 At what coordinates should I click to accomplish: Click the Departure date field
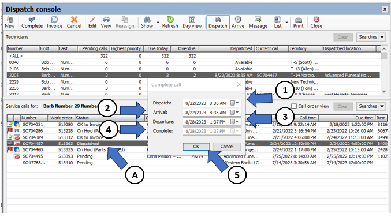pyautogui.click(x=212, y=122)
